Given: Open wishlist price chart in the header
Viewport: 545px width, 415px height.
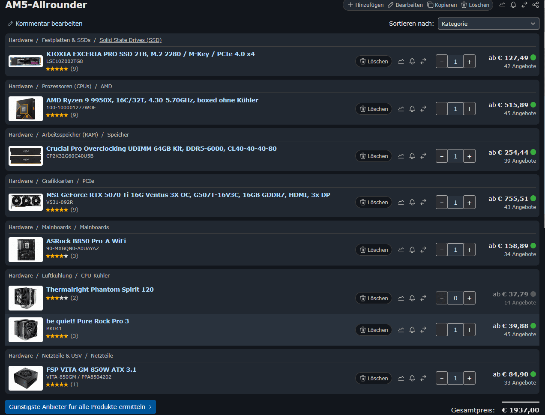Looking at the screenshot, I should (x=502, y=5).
